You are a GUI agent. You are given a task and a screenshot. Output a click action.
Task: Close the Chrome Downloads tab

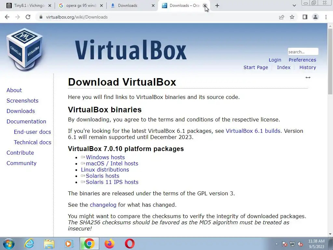click(153, 6)
